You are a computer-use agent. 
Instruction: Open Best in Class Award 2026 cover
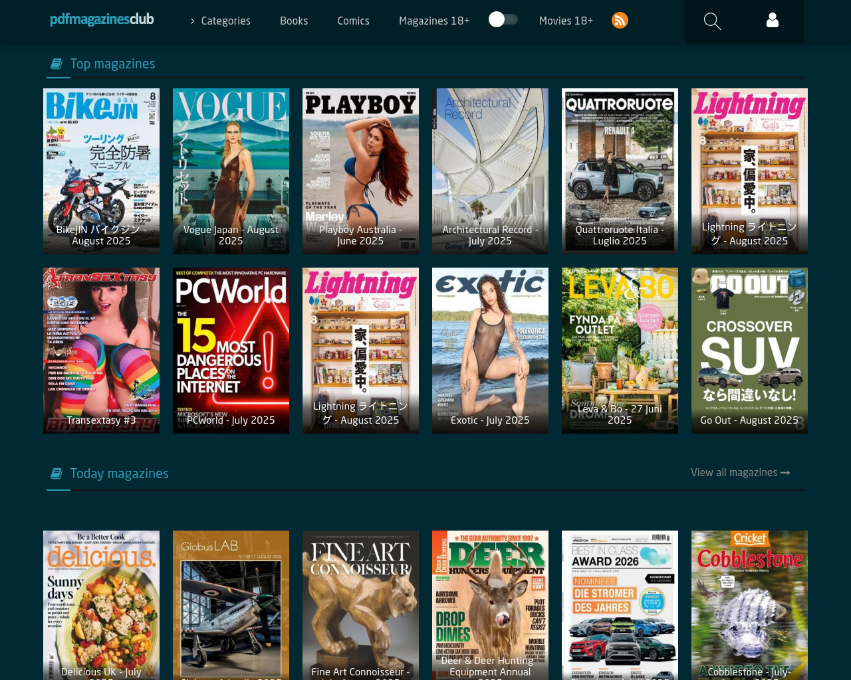tap(620, 605)
